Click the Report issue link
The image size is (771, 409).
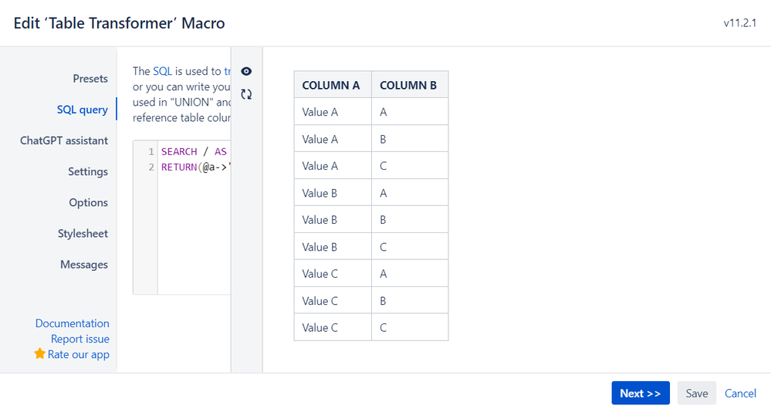click(x=80, y=339)
